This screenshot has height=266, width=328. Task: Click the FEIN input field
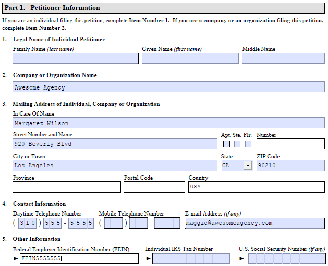tap(79, 259)
